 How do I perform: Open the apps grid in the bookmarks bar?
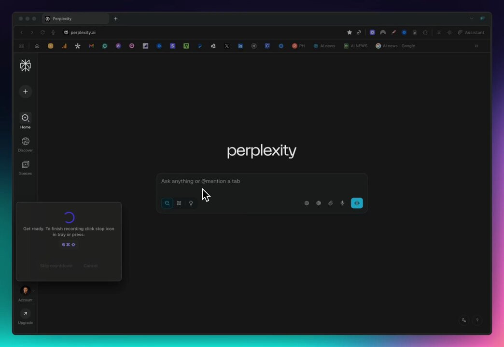pos(22,46)
